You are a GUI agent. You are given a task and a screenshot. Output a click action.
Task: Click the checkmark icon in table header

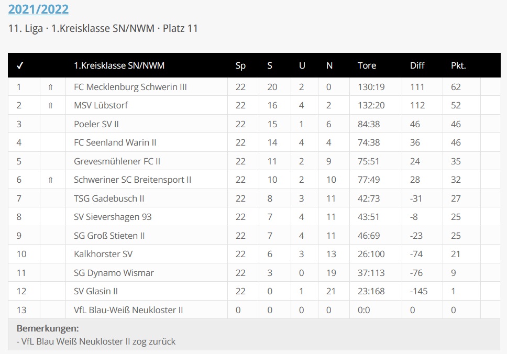20,65
